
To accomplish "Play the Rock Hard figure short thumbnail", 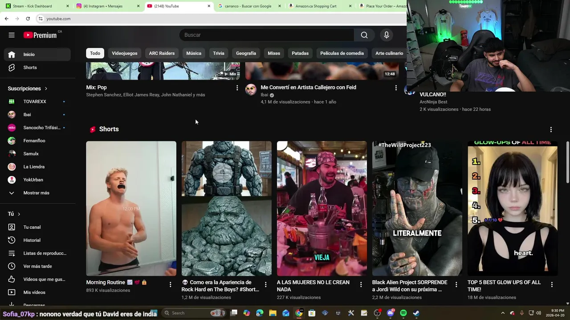I will [226, 208].
